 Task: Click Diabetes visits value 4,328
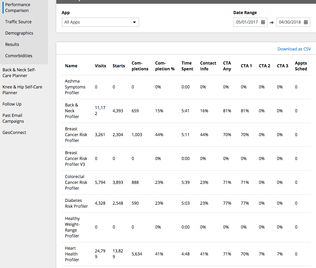[100, 203]
